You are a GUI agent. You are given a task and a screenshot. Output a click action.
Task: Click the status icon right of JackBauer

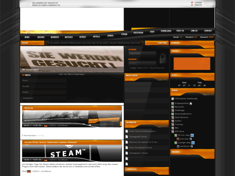(x=192, y=146)
